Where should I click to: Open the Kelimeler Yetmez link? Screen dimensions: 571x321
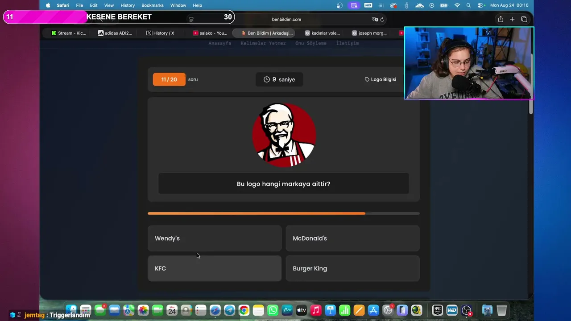tap(263, 43)
